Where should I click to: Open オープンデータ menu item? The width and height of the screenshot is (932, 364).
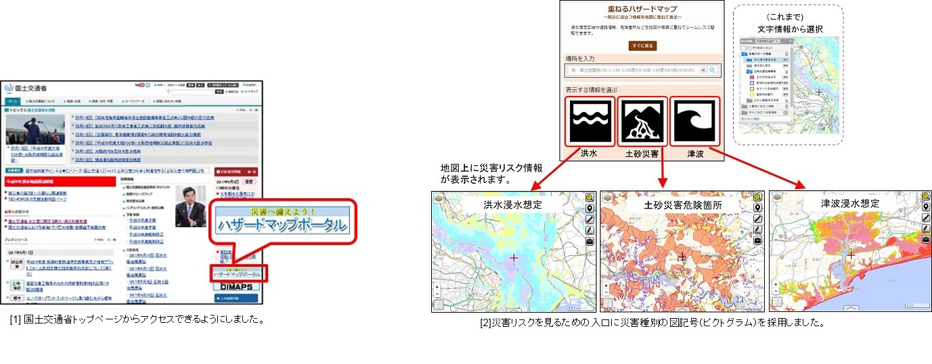click(x=133, y=101)
